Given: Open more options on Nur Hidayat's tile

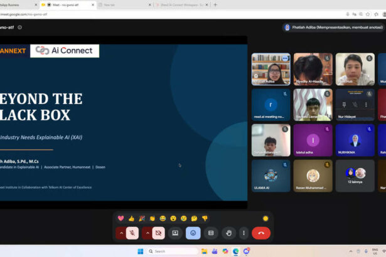Looking at the screenshot, I should (366, 105).
